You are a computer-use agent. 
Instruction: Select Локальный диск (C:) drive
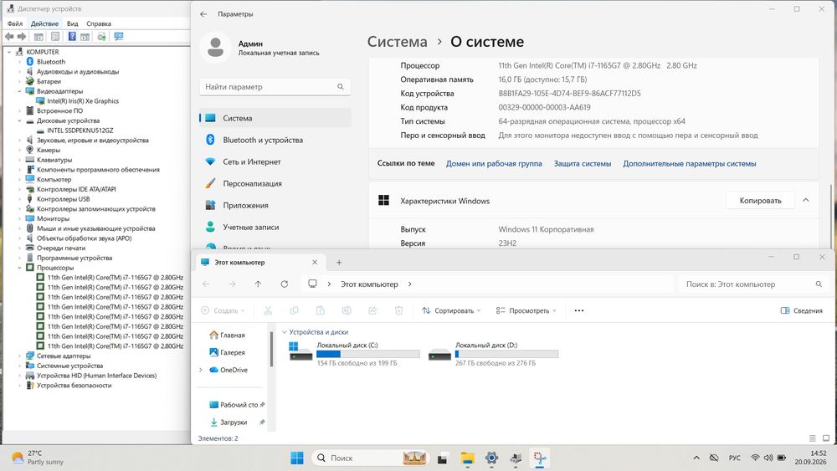point(354,354)
